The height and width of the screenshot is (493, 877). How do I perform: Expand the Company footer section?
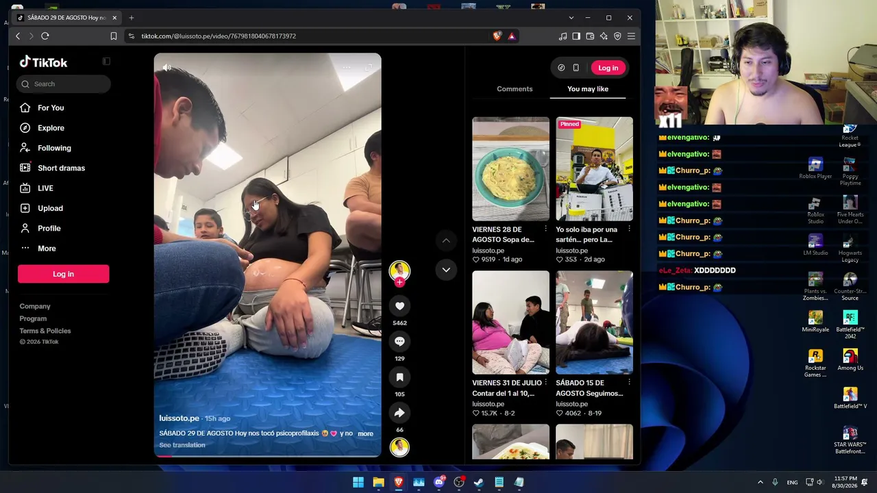point(35,306)
